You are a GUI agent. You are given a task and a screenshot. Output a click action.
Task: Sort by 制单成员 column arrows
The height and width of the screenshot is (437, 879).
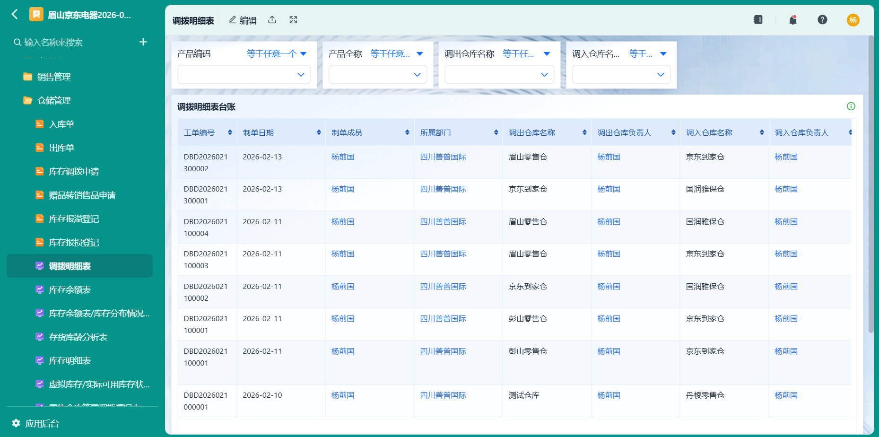407,132
